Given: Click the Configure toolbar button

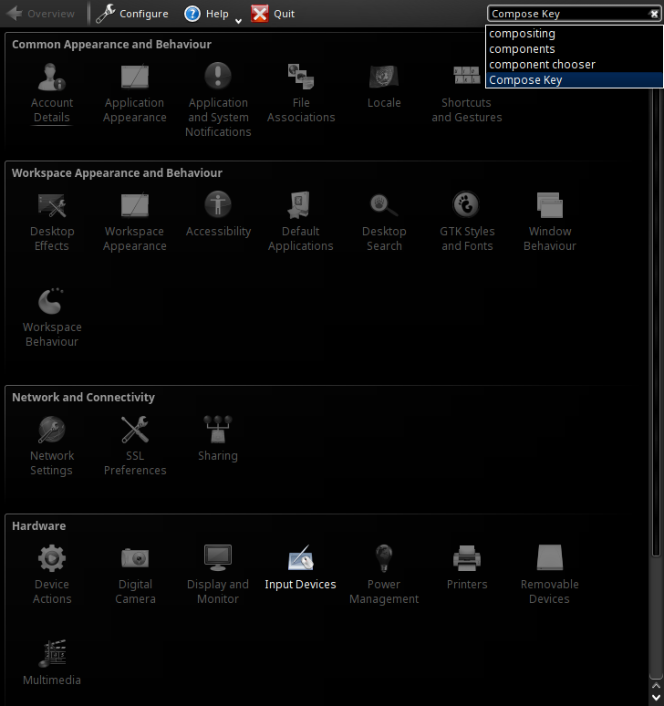Looking at the screenshot, I should pyautogui.click(x=132, y=14).
